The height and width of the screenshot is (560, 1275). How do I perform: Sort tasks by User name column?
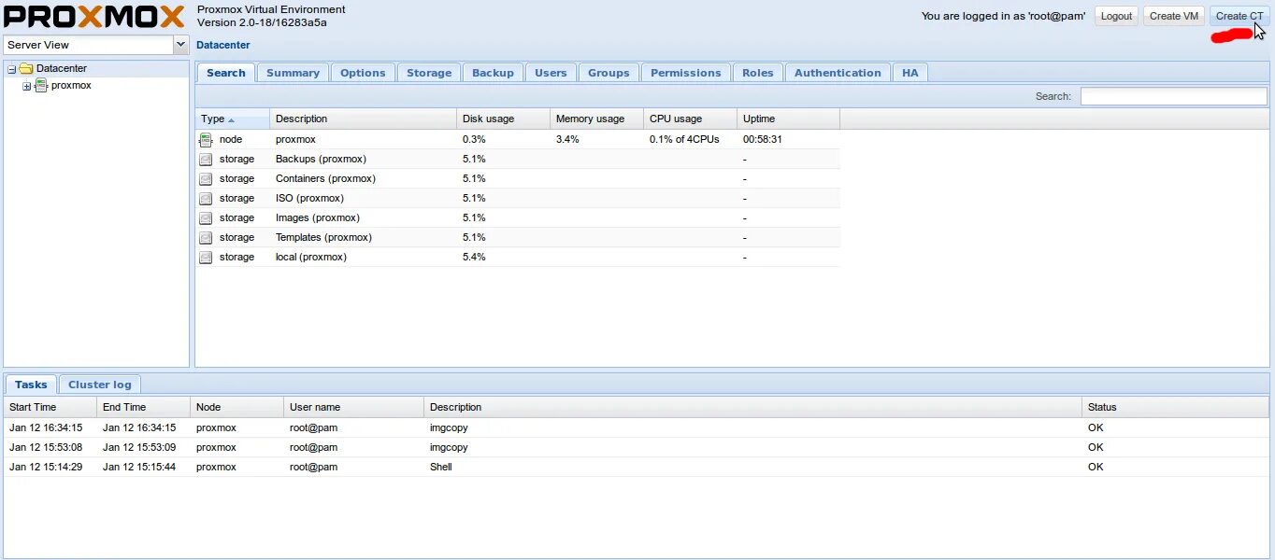354,407
